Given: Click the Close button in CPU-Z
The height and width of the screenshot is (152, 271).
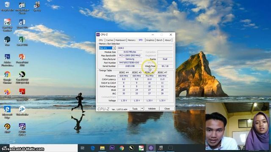Looking at the screenshot, I should (x=167, y=109).
